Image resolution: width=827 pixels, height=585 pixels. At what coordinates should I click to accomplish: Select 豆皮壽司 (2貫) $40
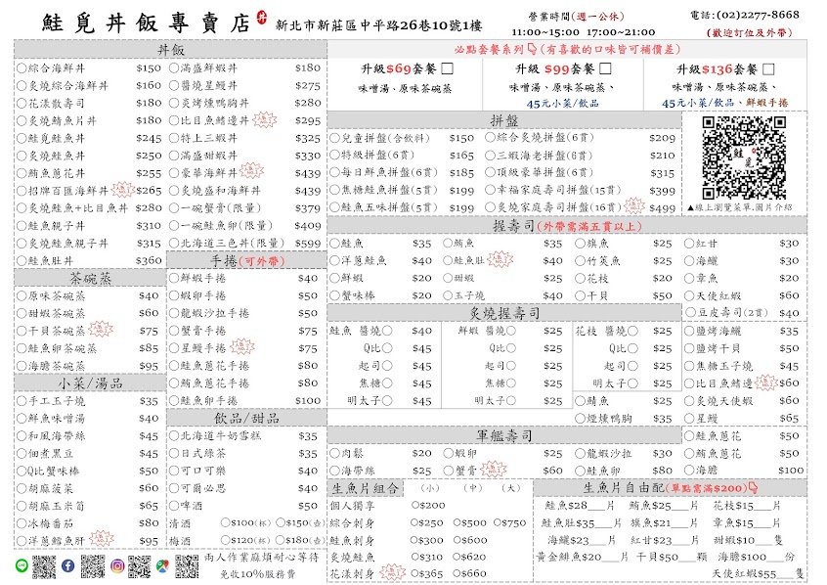(x=690, y=312)
